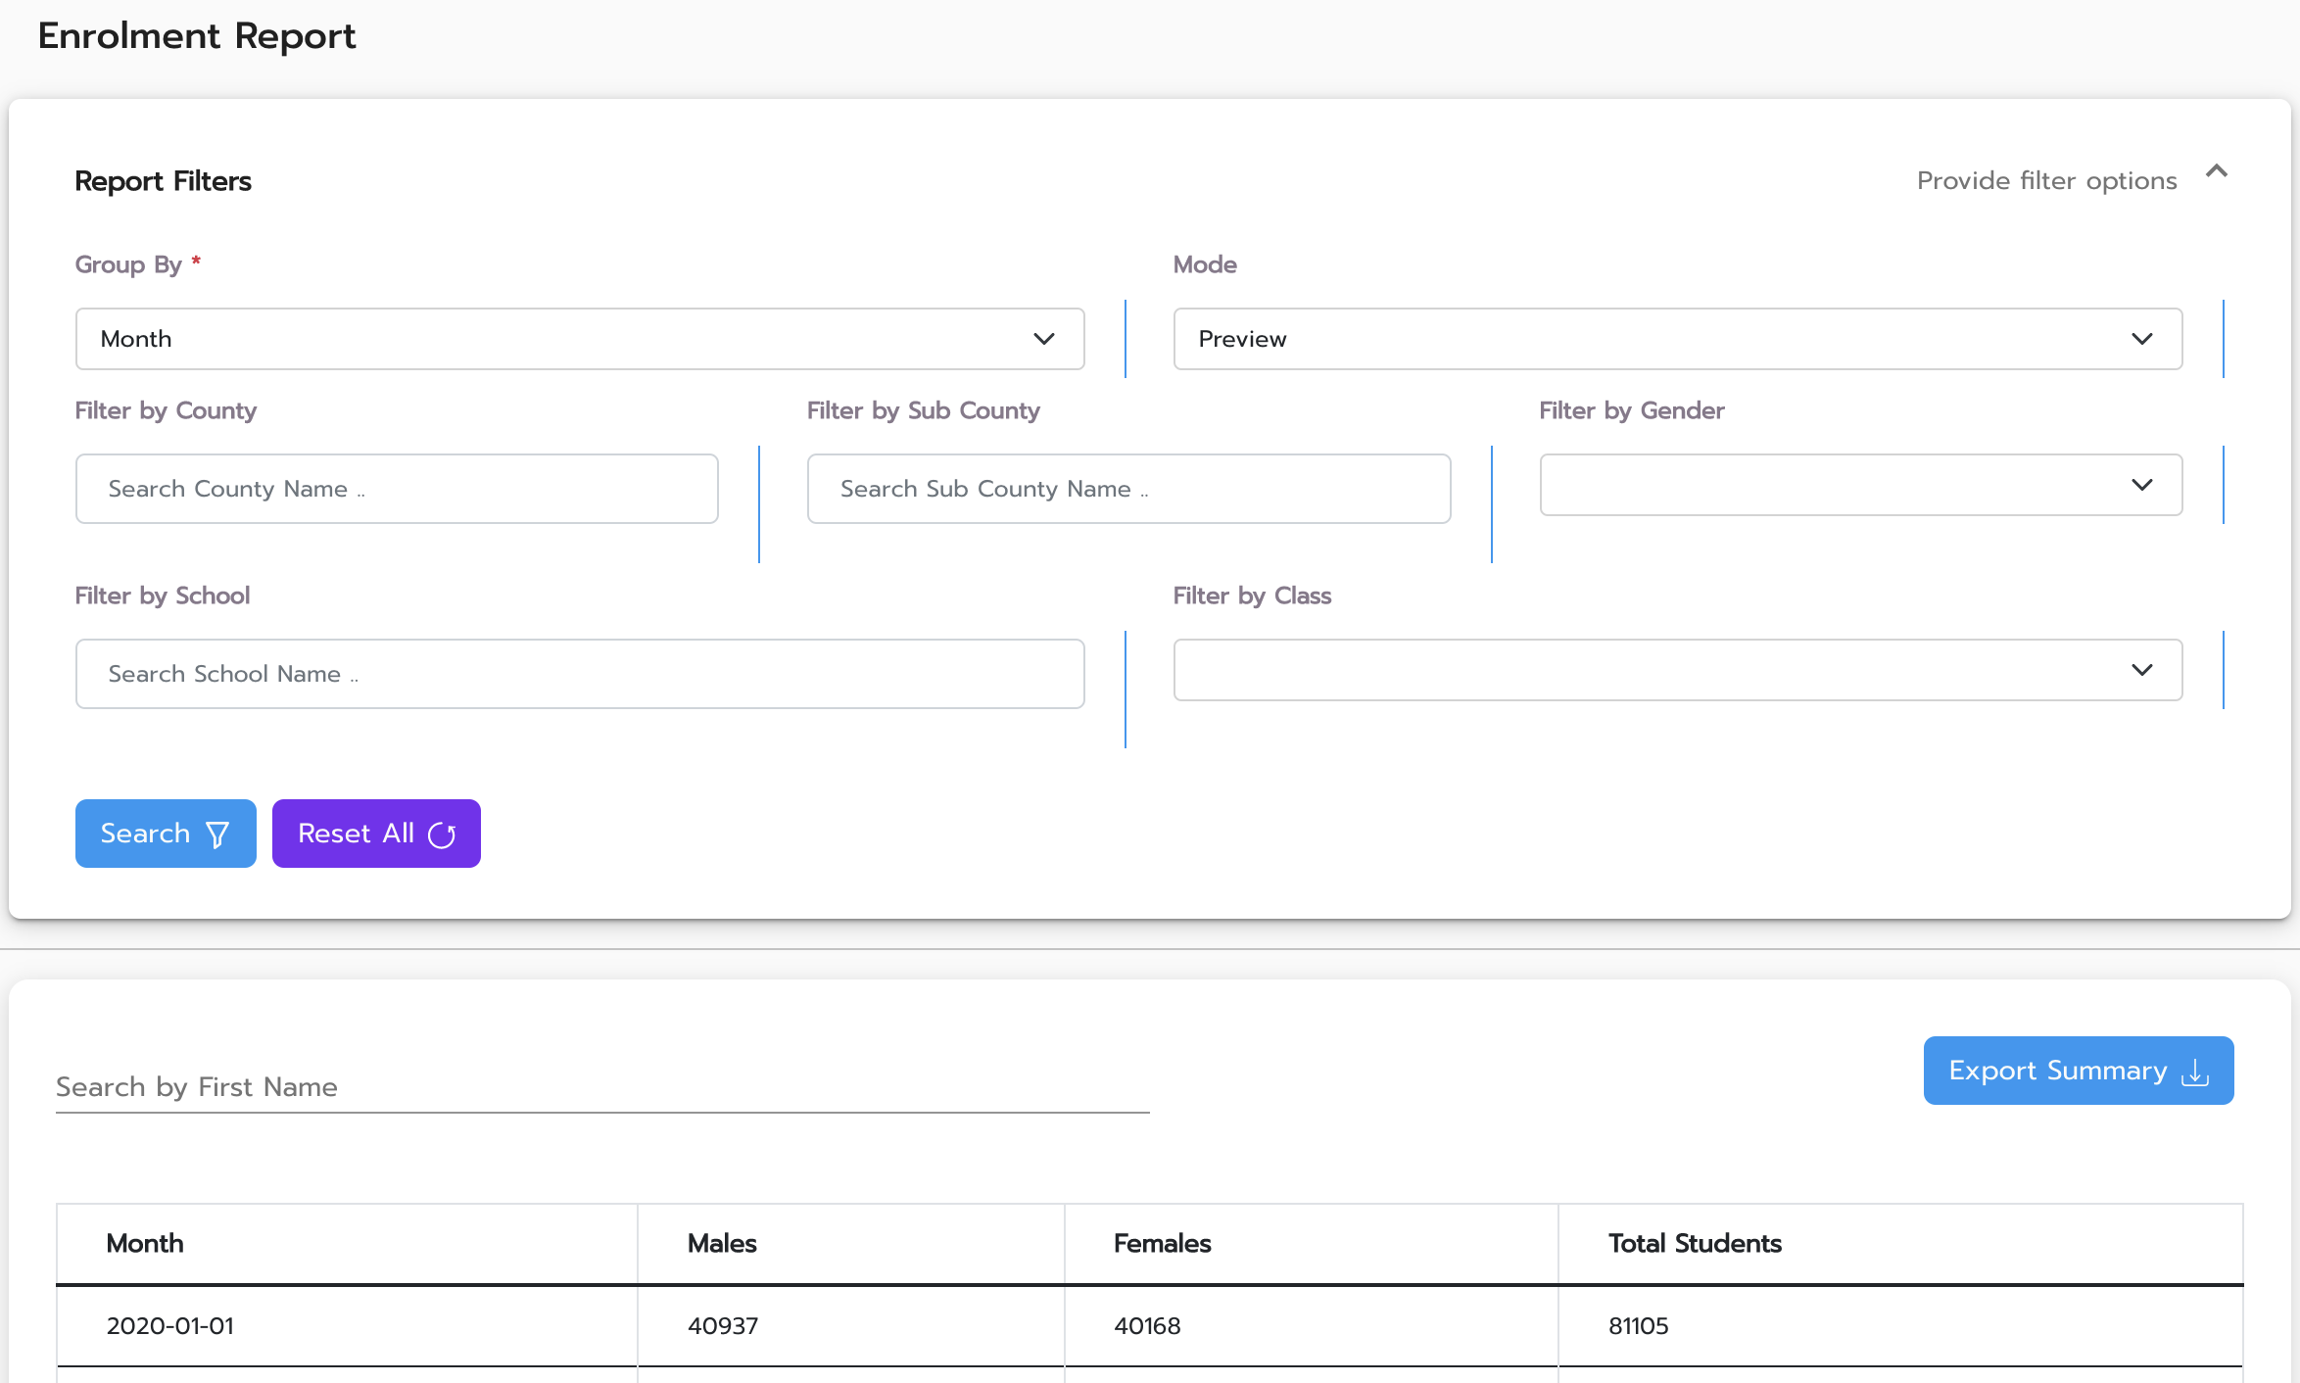Click the Search by First Name field

click(601, 1087)
